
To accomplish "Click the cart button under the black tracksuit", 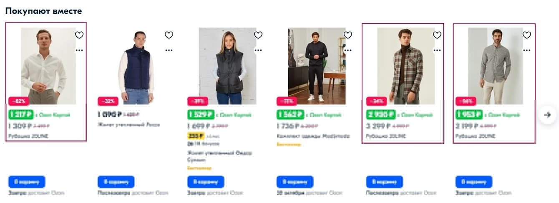I will point(295,182).
